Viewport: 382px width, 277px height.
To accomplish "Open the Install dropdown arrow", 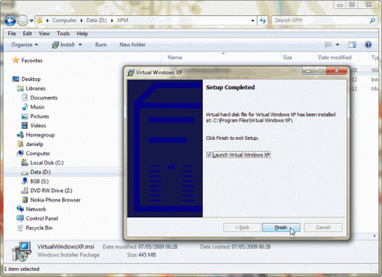I will click(x=80, y=45).
